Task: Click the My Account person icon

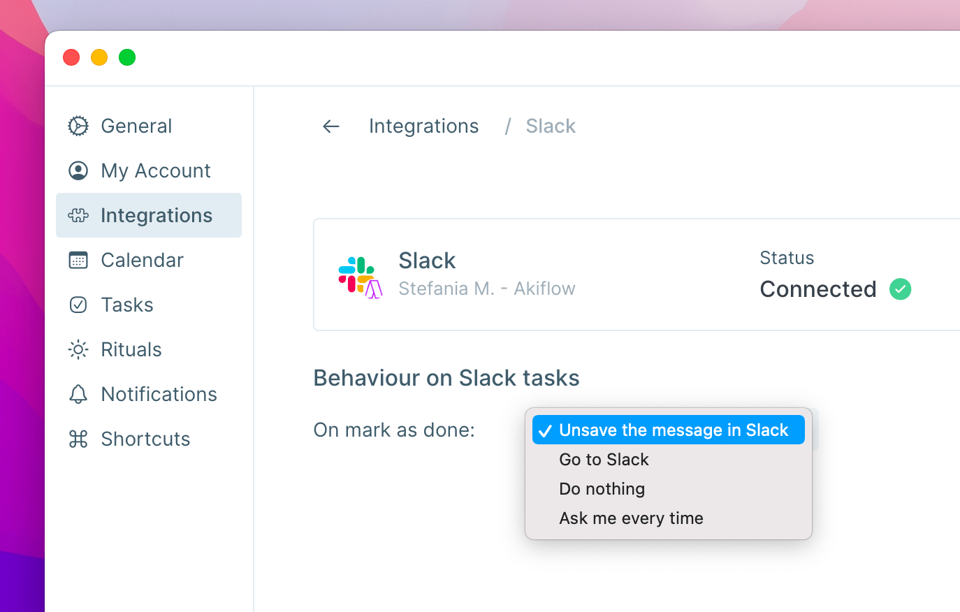Action: 78,170
